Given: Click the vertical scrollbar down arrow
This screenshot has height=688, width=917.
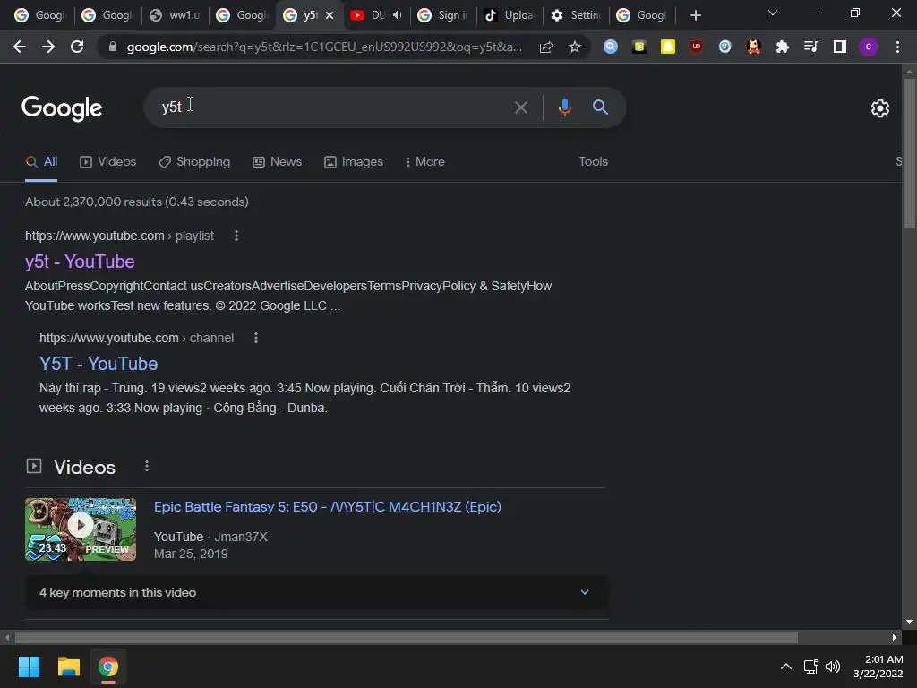Looking at the screenshot, I should coord(909,622).
